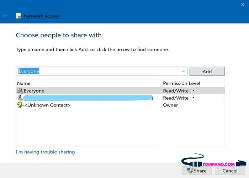This screenshot has width=249, height=178.
Task: Select the blurred user name row
Action: pyautogui.click(x=87, y=98)
